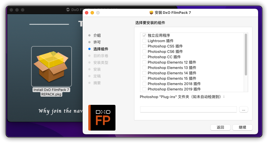Select the 定稿 step in sidebar

pos(97,76)
